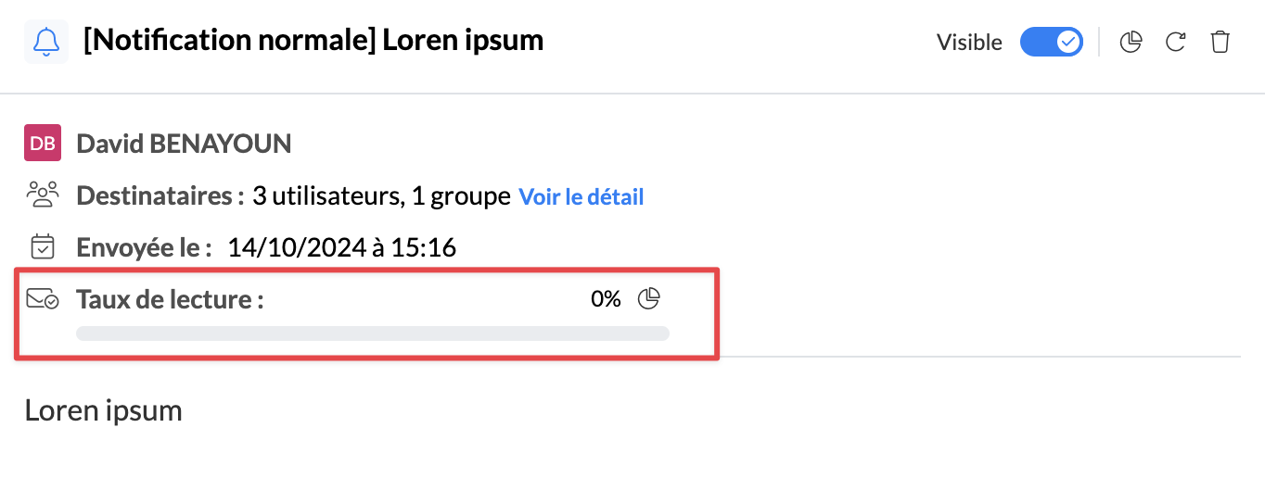Click the sender name David BENAYOUN

click(x=184, y=144)
